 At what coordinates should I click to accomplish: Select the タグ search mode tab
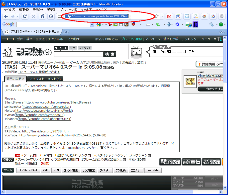click(73, 48)
